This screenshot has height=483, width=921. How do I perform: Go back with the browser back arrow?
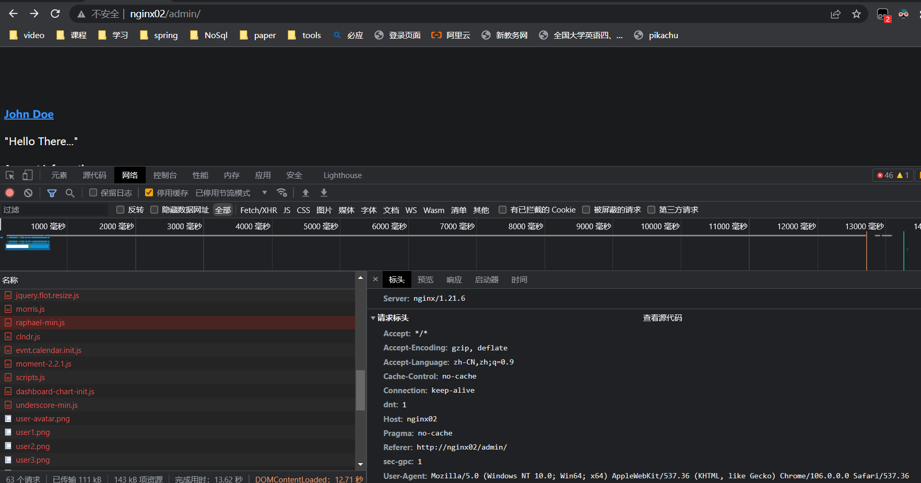(x=14, y=14)
